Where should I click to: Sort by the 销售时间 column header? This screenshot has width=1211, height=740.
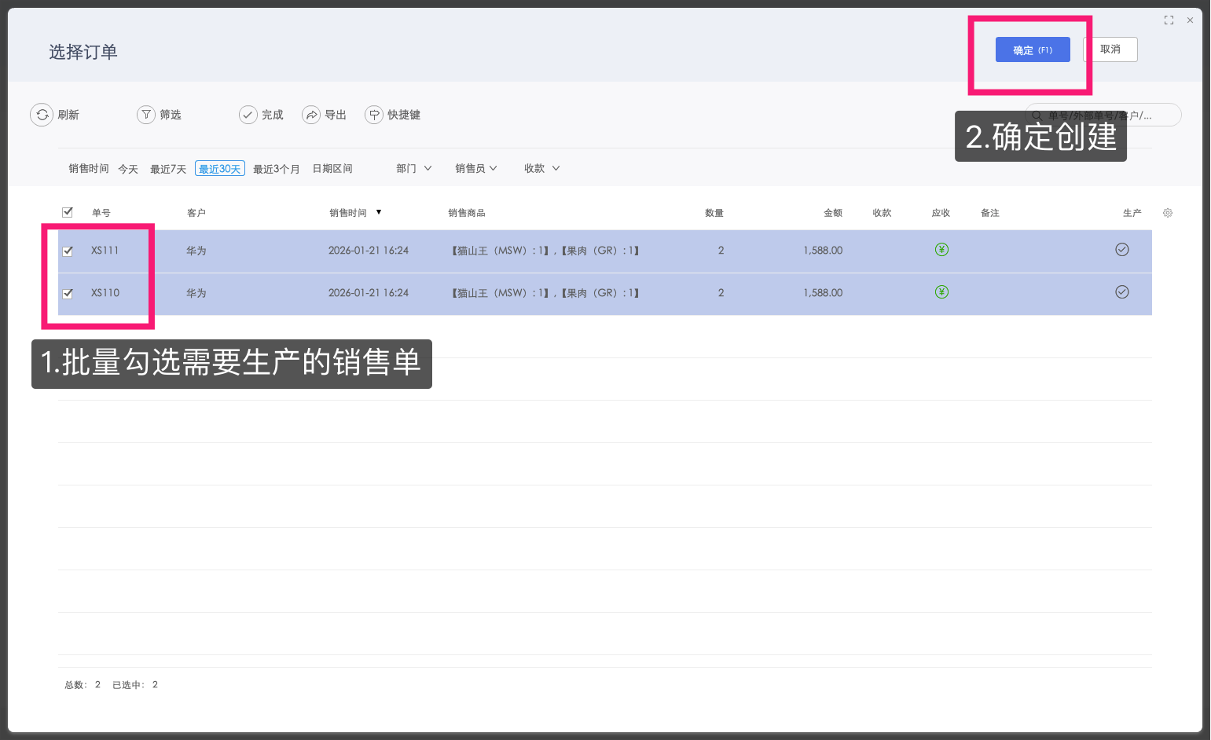point(348,213)
